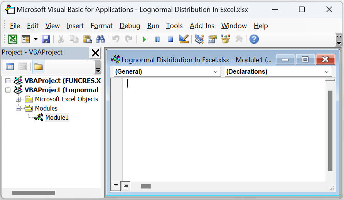The image size is (344, 200).
Task: Click the Toolbox wrench icon
Action: [239, 39]
